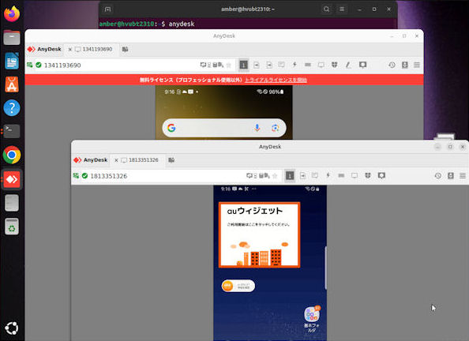The image size is (469, 341).
Task: Open session history clock in 1813351326 window
Action: [438, 175]
